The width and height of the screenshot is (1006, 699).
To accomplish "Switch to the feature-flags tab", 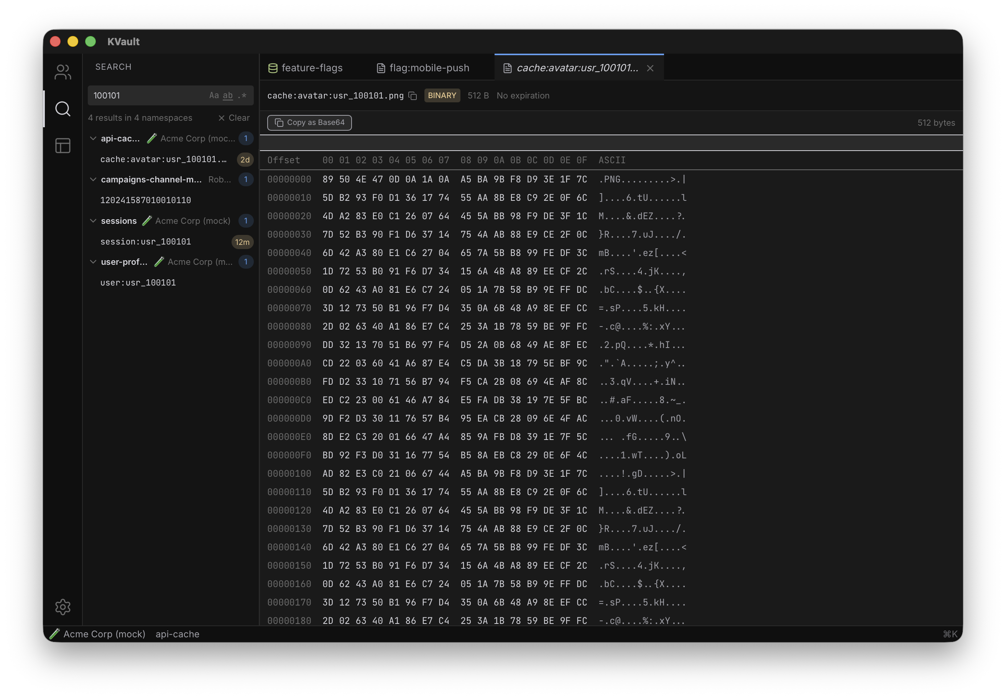I will pyautogui.click(x=312, y=68).
